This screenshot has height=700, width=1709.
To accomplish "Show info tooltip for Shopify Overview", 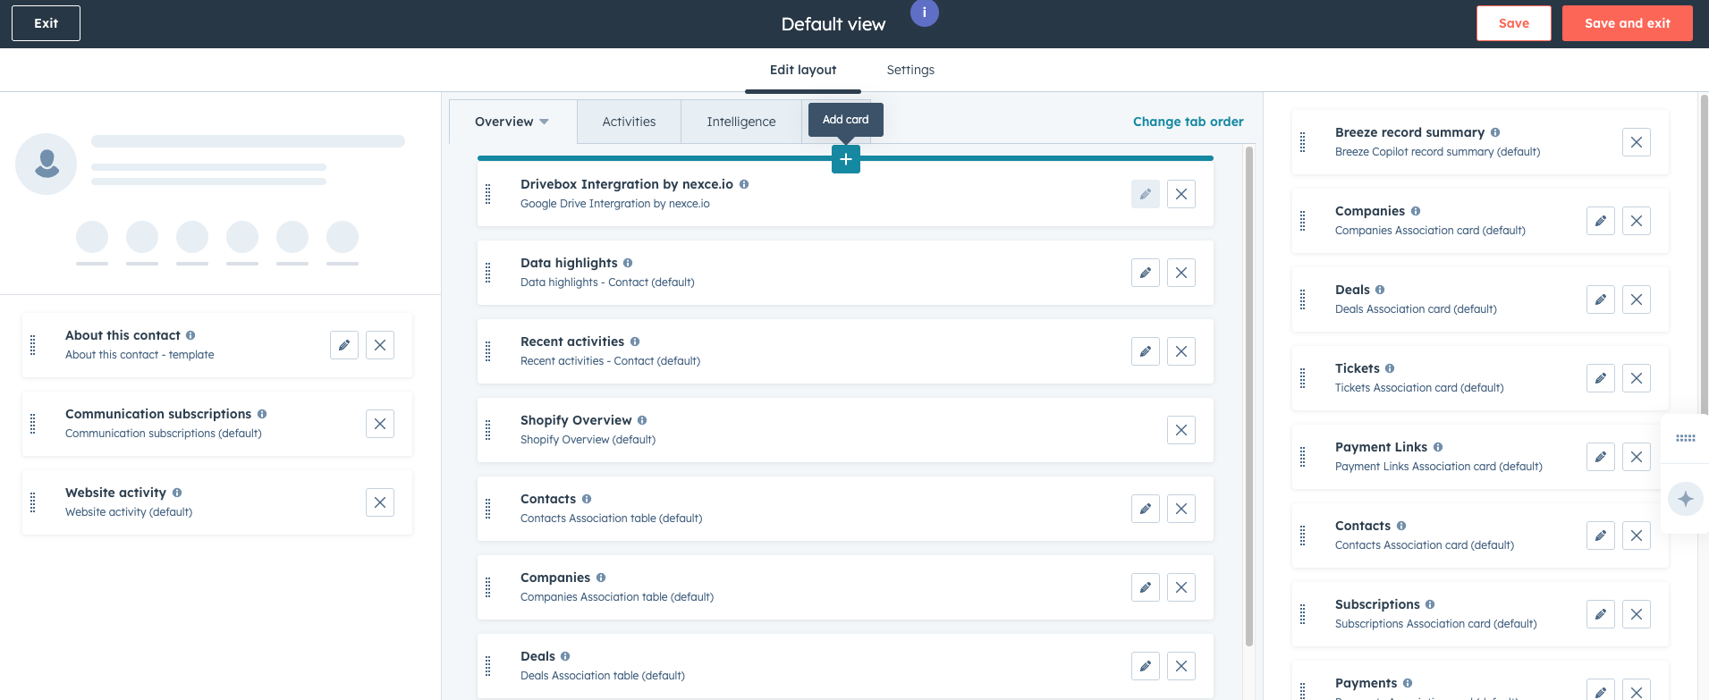I will [x=642, y=420].
